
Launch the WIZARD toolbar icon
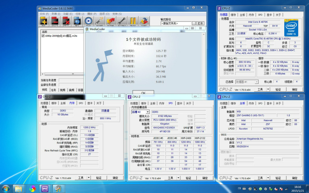coord(100,22)
